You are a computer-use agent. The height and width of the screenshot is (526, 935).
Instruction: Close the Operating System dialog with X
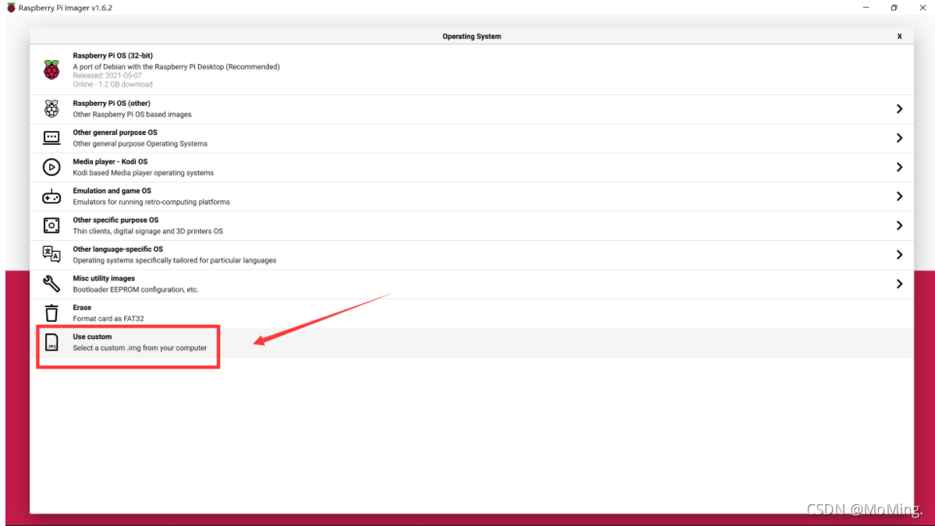coord(899,37)
